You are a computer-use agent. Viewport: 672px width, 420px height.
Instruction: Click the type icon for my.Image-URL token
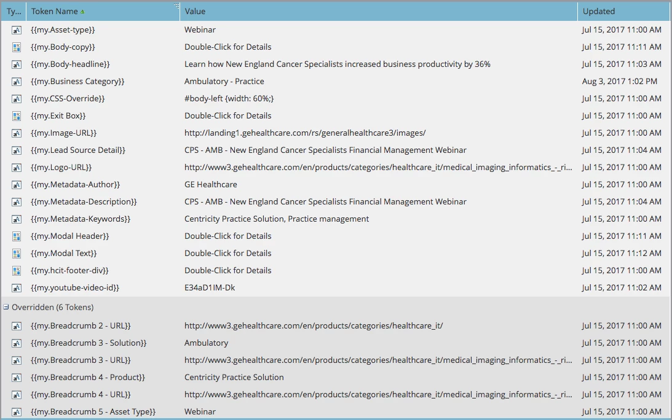16,133
